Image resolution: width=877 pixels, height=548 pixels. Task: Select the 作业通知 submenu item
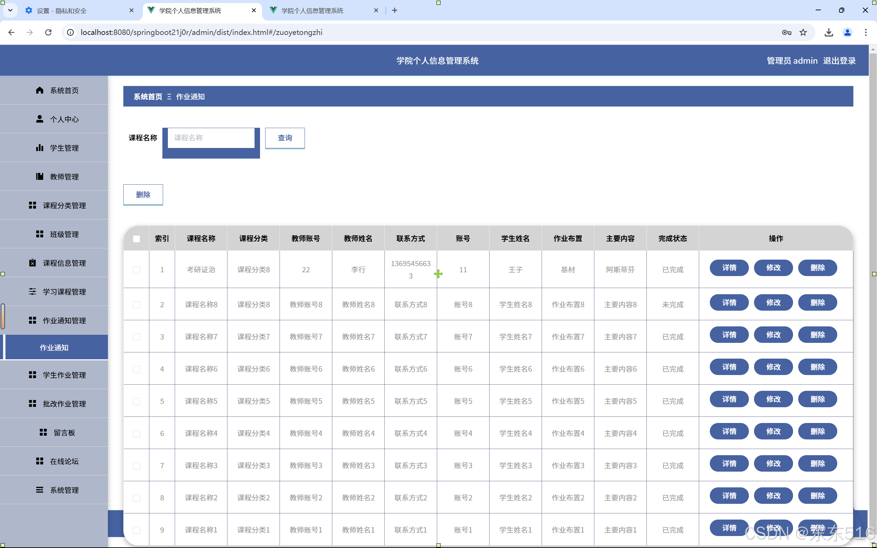pyautogui.click(x=54, y=348)
